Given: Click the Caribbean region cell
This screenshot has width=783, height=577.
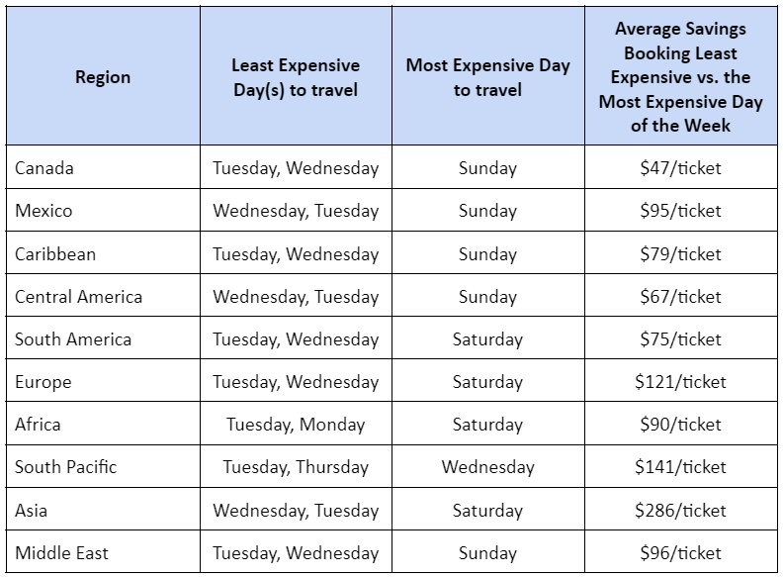Looking at the screenshot, I should coord(55,254).
